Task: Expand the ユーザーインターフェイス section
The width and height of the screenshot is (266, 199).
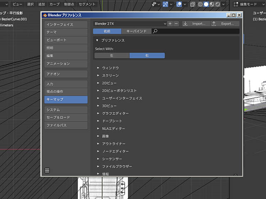Action: (x=98, y=98)
